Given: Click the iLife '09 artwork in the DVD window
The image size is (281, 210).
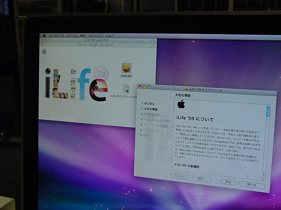Looking at the screenshot, I should 76,84.
